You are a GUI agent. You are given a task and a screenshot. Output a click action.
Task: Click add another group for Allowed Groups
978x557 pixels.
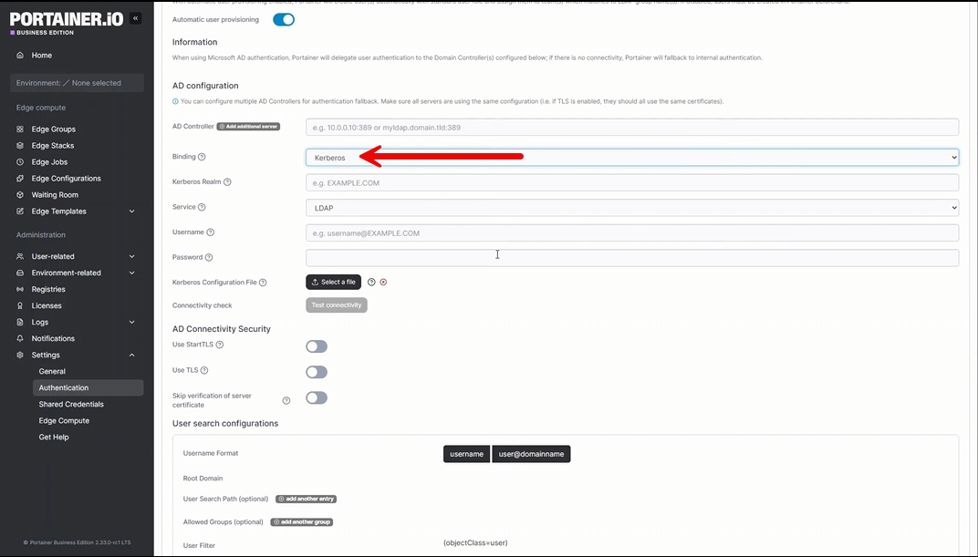(302, 522)
